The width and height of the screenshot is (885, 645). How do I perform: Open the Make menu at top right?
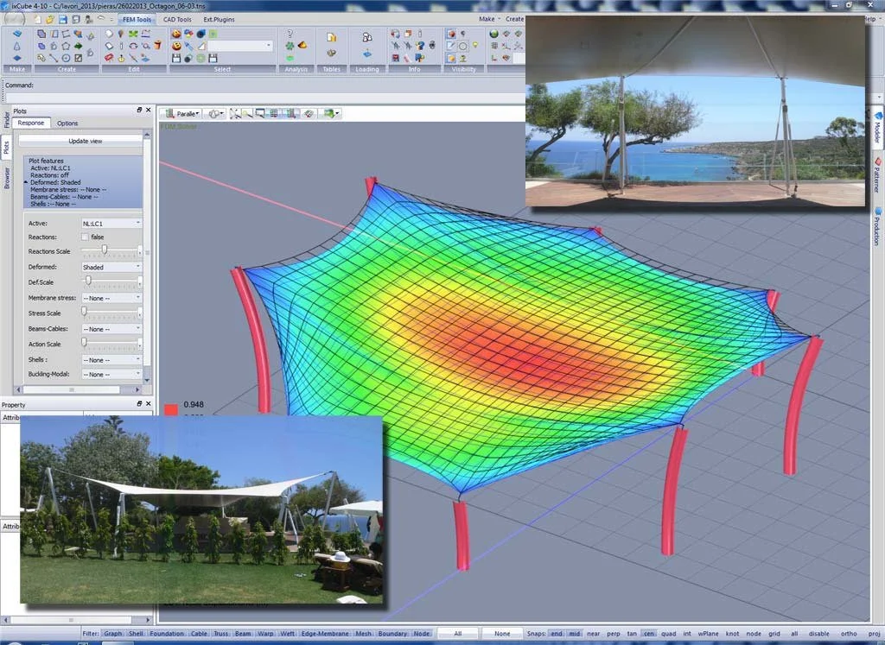(x=489, y=19)
